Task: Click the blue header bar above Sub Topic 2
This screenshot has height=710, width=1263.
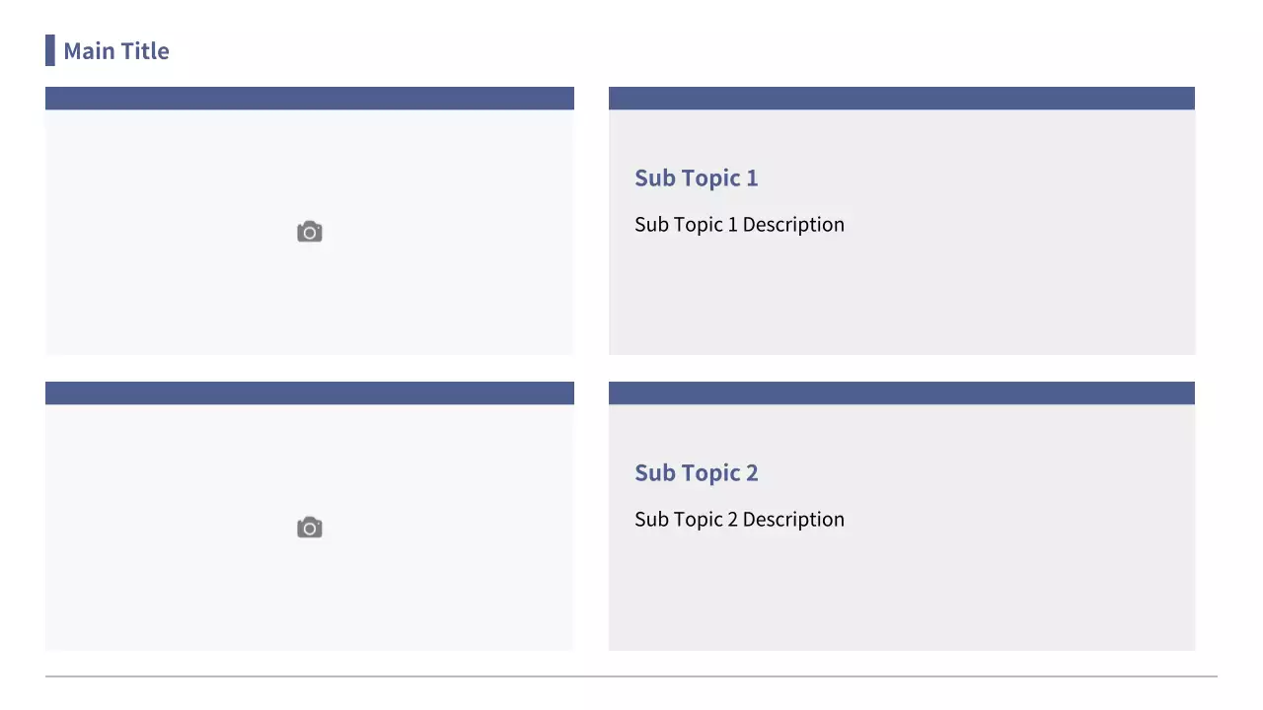Action: 901,392
